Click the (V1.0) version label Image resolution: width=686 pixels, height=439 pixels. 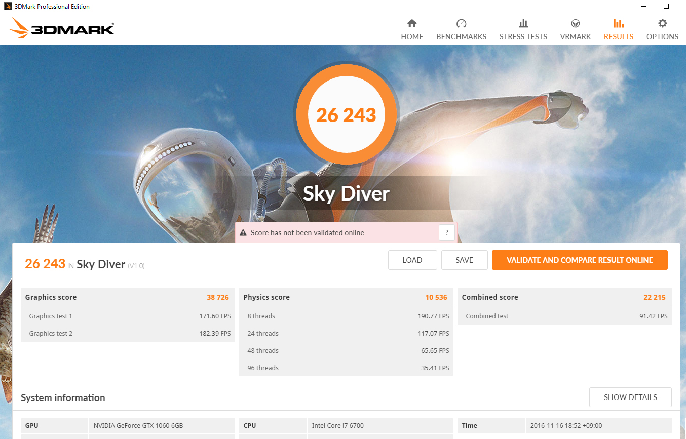[x=136, y=266]
